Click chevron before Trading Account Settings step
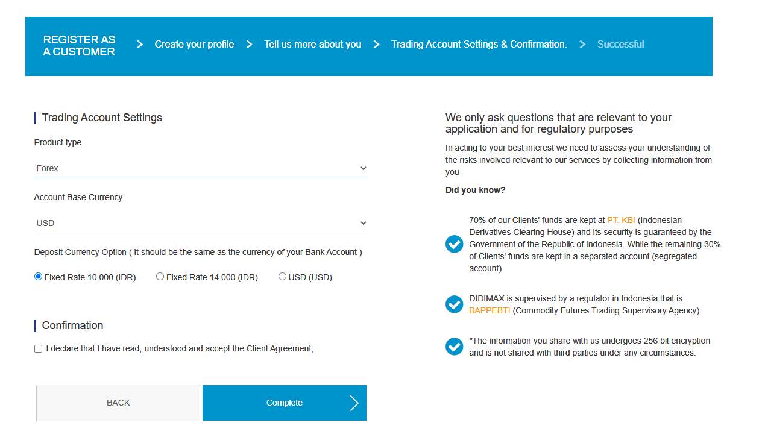 point(376,44)
